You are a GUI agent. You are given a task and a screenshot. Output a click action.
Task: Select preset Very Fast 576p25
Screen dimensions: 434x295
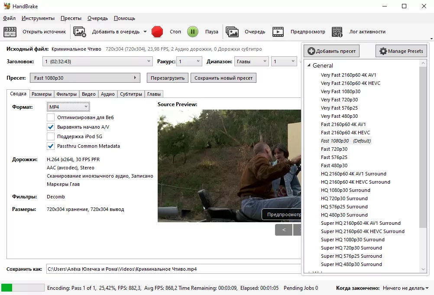click(339, 108)
